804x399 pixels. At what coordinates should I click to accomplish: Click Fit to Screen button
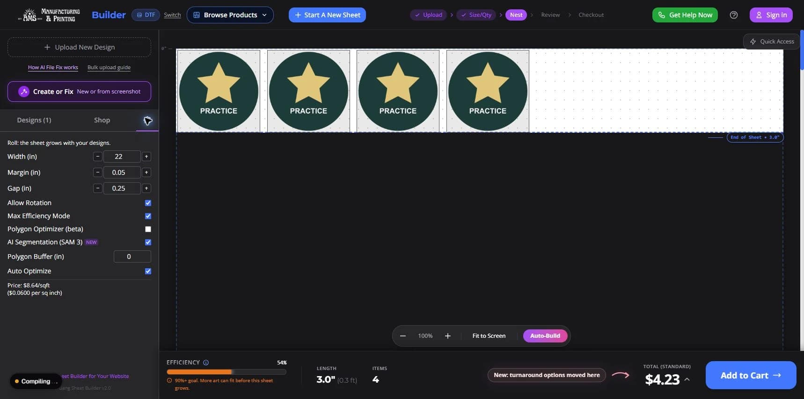pyautogui.click(x=489, y=336)
